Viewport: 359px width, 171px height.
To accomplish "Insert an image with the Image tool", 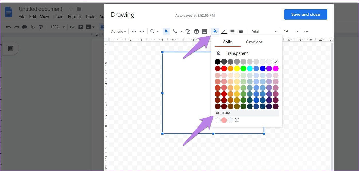I will tap(205, 31).
